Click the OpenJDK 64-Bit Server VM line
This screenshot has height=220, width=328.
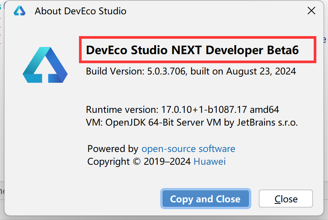click(x=192, y=123)
